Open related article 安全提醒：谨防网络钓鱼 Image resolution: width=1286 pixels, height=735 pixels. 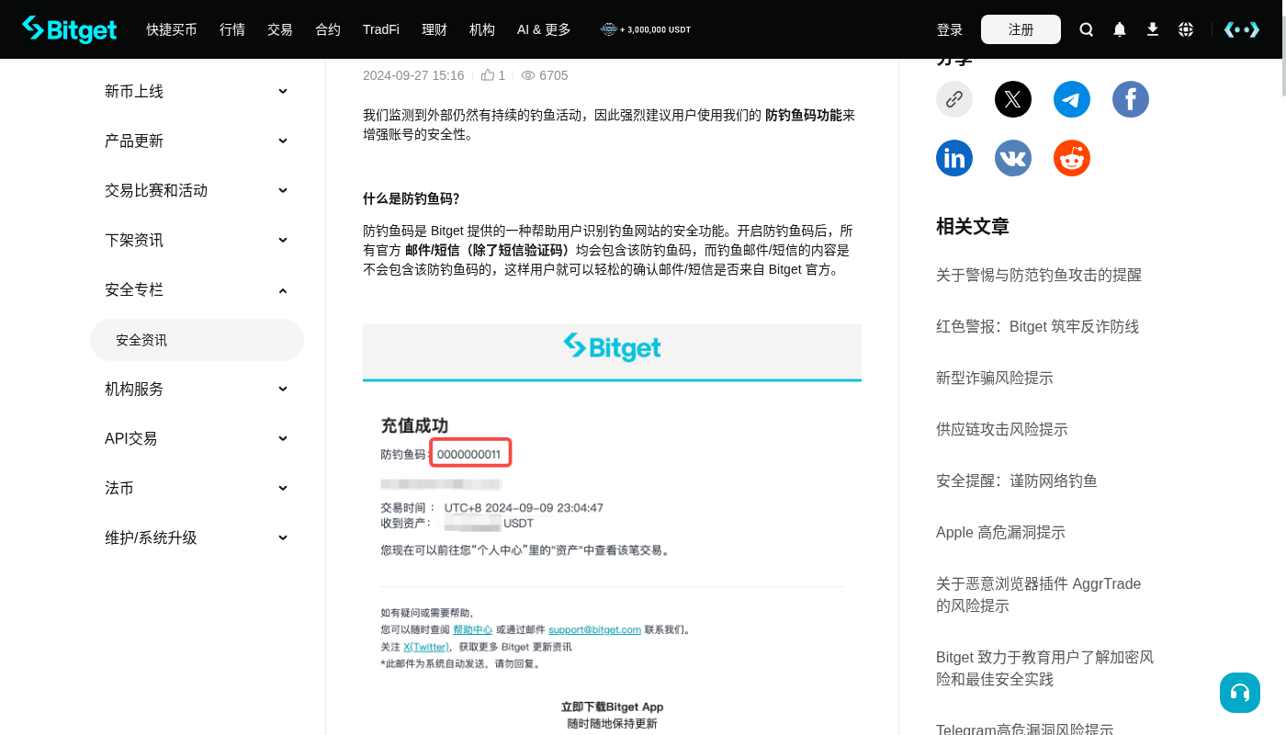[1017, 481]
